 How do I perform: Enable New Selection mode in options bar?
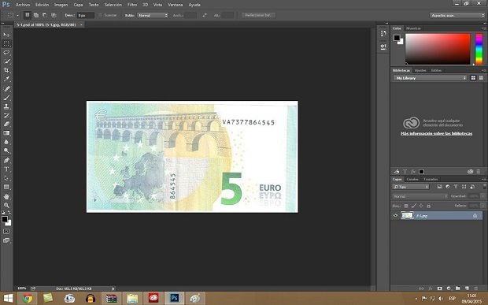pos(28,15)
